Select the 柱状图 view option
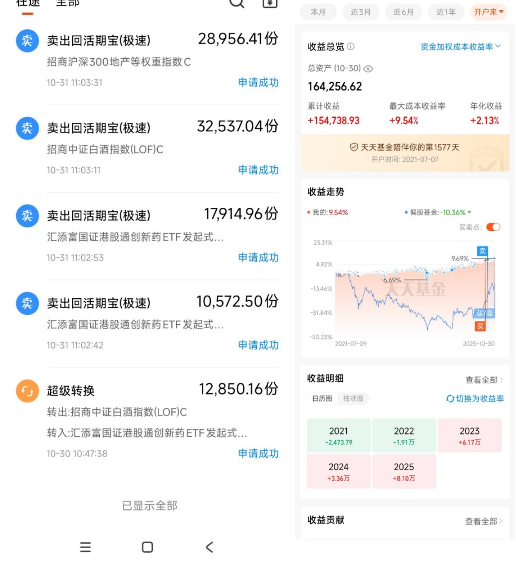516x570 pixels. (x=353, y=399)
